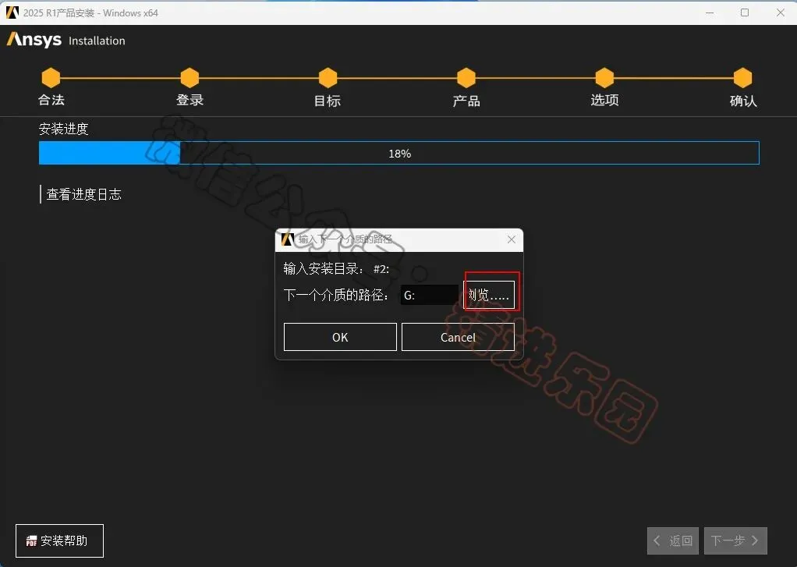The image size is (797, 567).
Task: Click the 返回 back button
Action: click(x=673, y=540)
